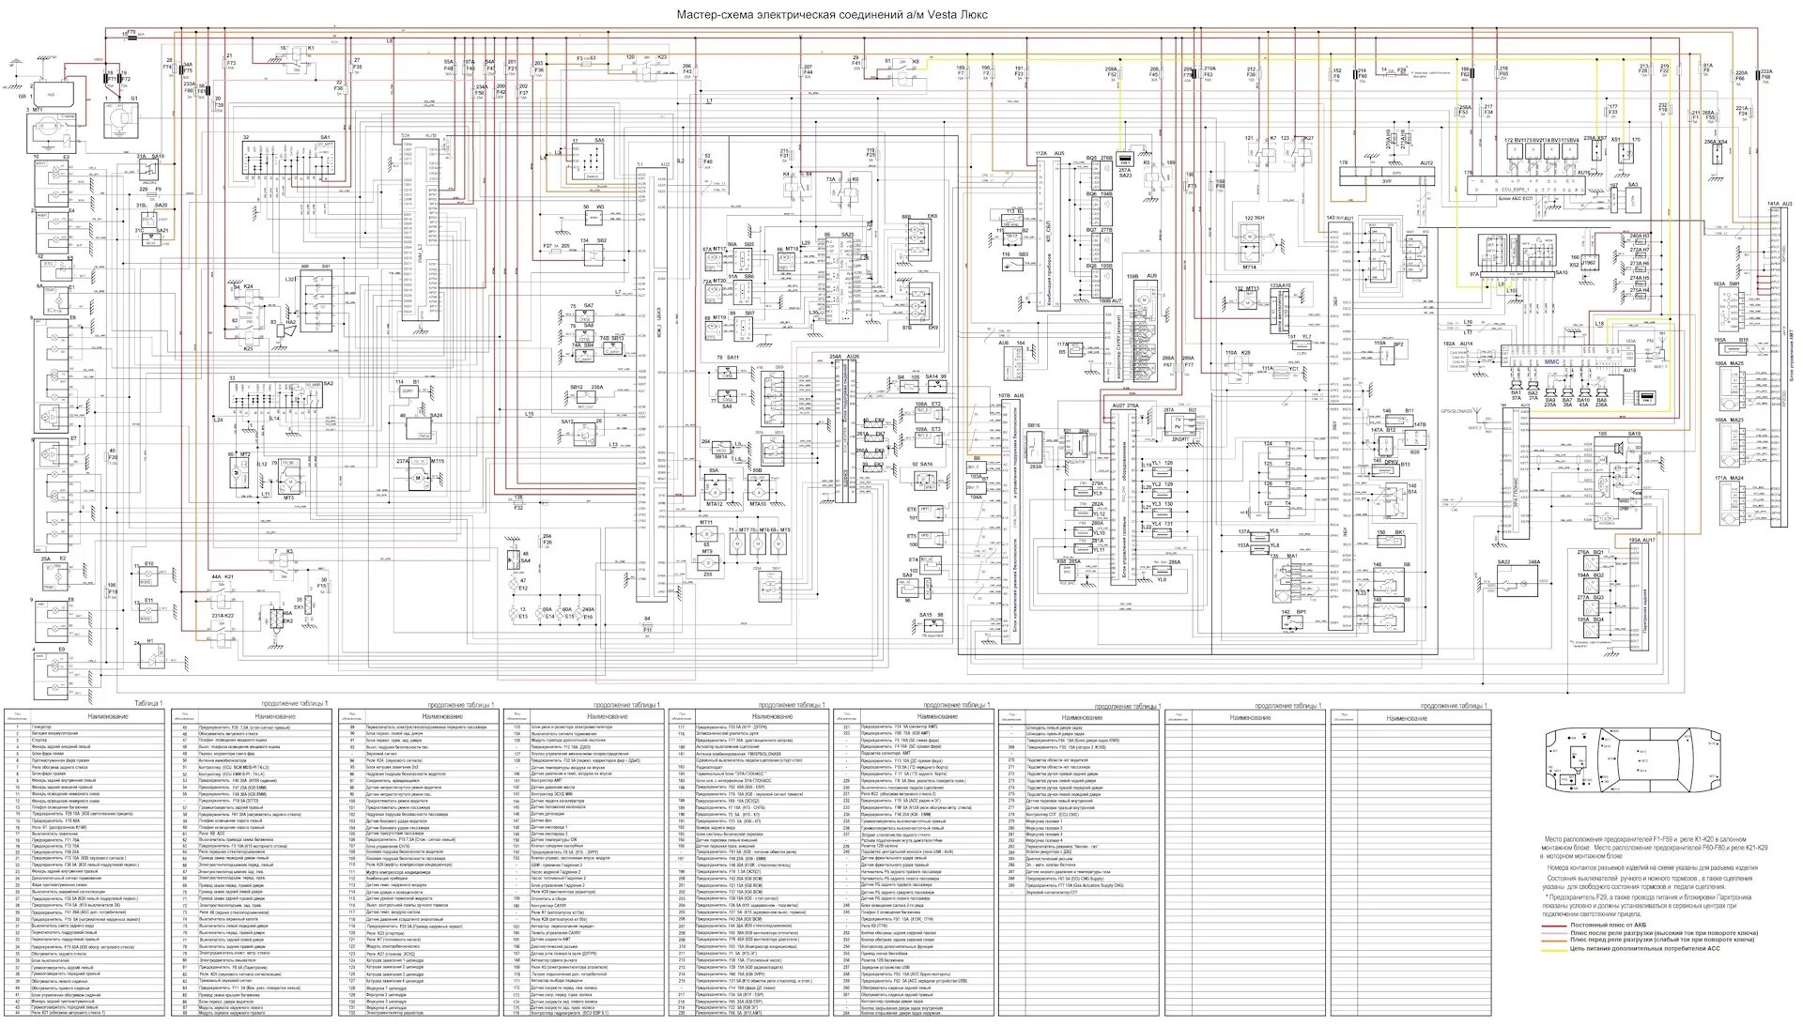Viewport: 1803px width, 1026px height.
Task: Click the AU19 controller block
Action: (421, 232)
